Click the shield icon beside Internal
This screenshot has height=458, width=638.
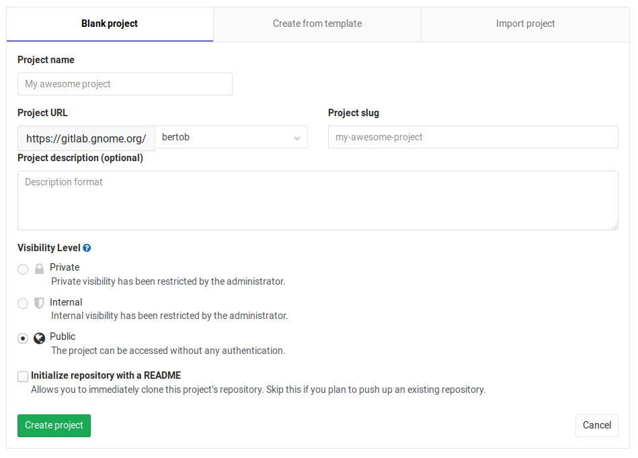click(x=40, y=303)
